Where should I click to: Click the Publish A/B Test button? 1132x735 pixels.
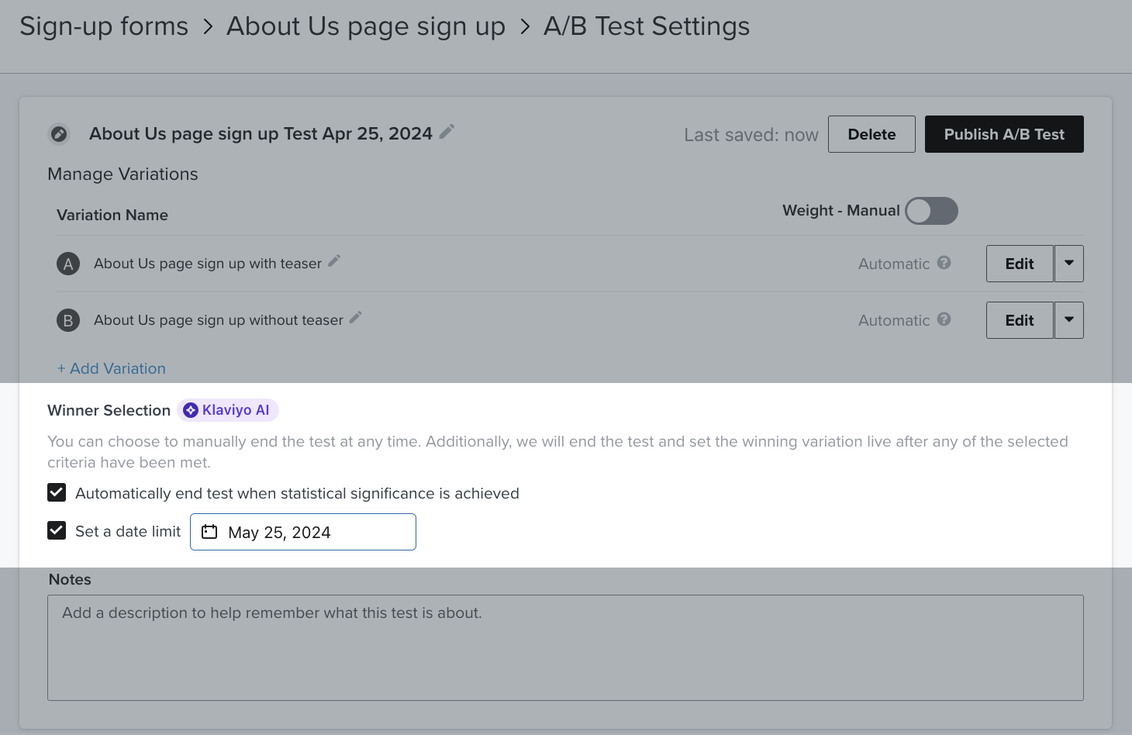(x=1003, y=133)
